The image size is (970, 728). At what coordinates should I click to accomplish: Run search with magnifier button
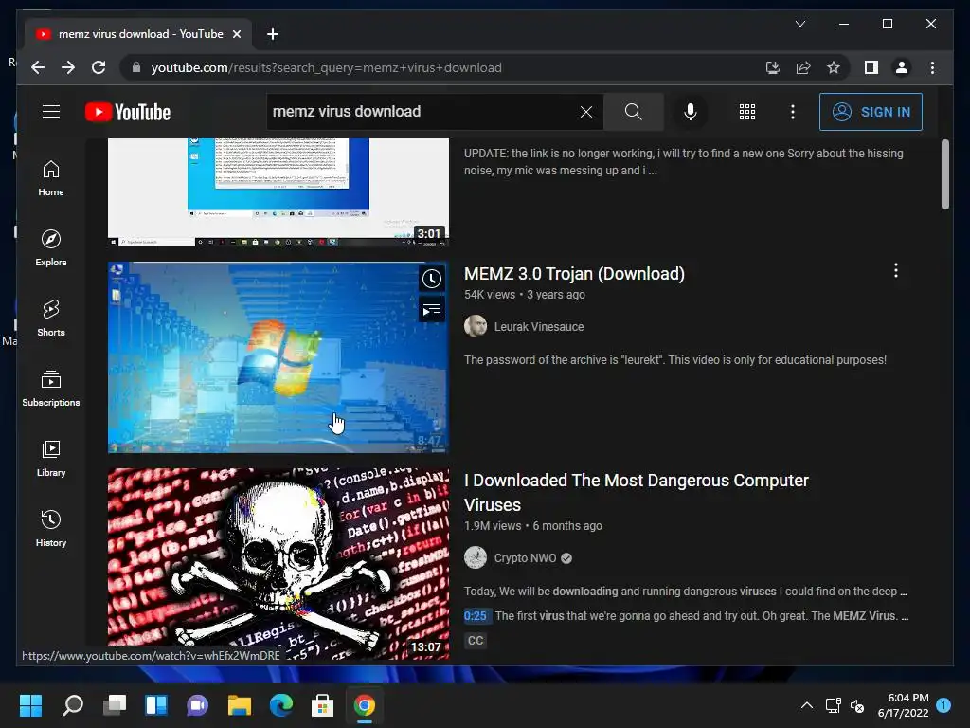point(633,112)
